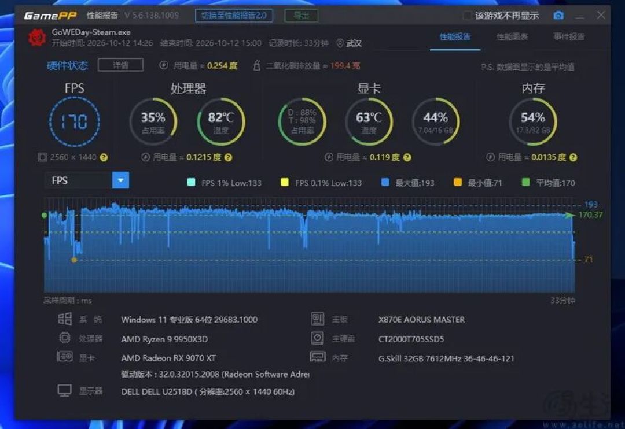Open the 详情 hardware details button

[120, 65]
